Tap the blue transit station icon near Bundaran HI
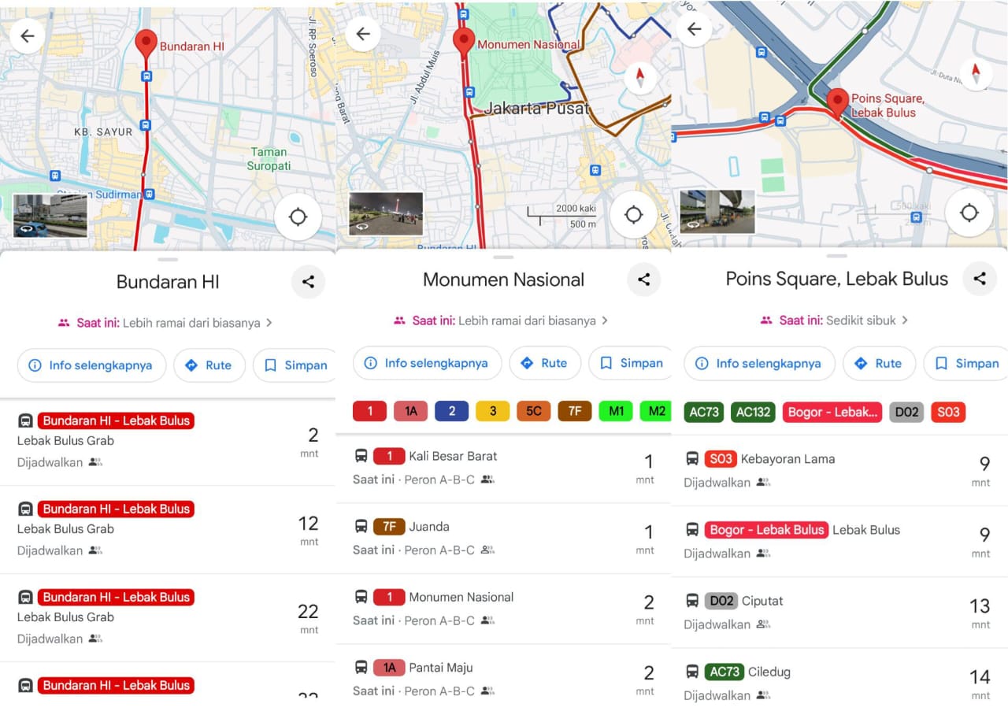This screenshot has height=711, width=1008. (x=146, y=77)
